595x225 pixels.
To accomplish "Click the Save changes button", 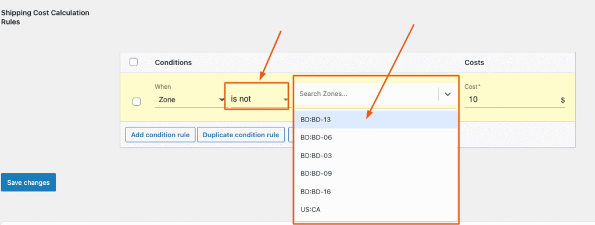I will pyautogui.click(x=28, y=183).
